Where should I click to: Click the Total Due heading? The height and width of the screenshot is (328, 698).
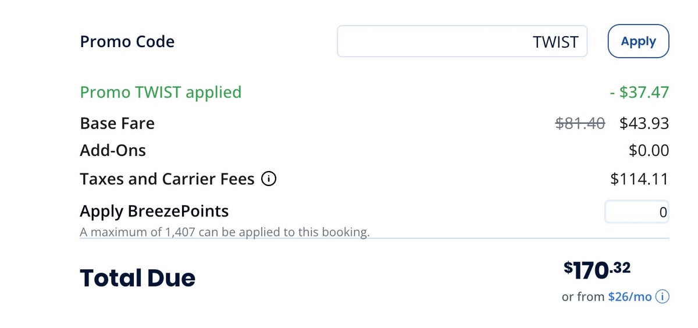click(137, 278)
